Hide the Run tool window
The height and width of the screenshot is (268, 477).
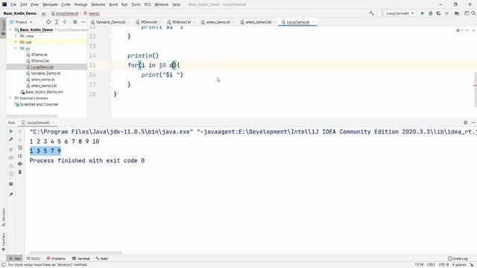(473, 122)
